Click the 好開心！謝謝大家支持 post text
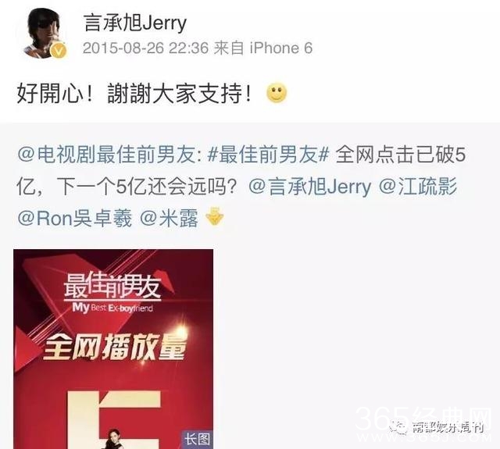 tap(135, 94)
